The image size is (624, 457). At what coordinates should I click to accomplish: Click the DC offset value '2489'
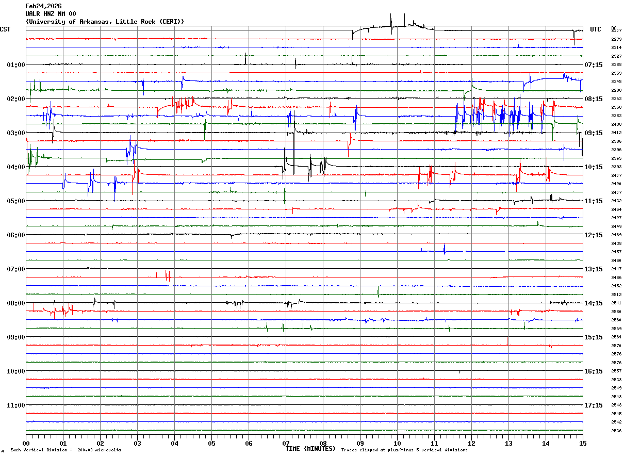(x=616, y=235)
